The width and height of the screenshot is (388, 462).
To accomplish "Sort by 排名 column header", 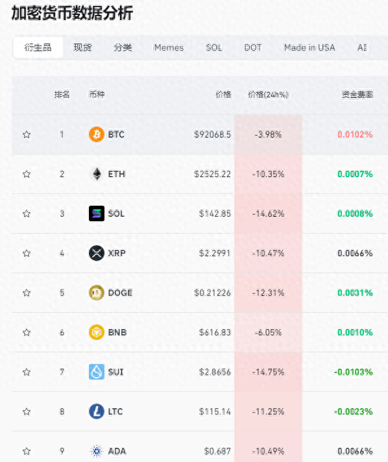I will [62, 95].
